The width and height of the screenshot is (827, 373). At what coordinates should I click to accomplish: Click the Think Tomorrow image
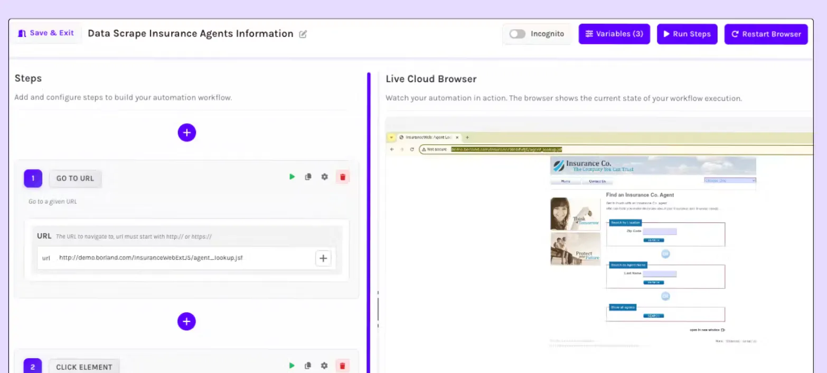[575, 214]
